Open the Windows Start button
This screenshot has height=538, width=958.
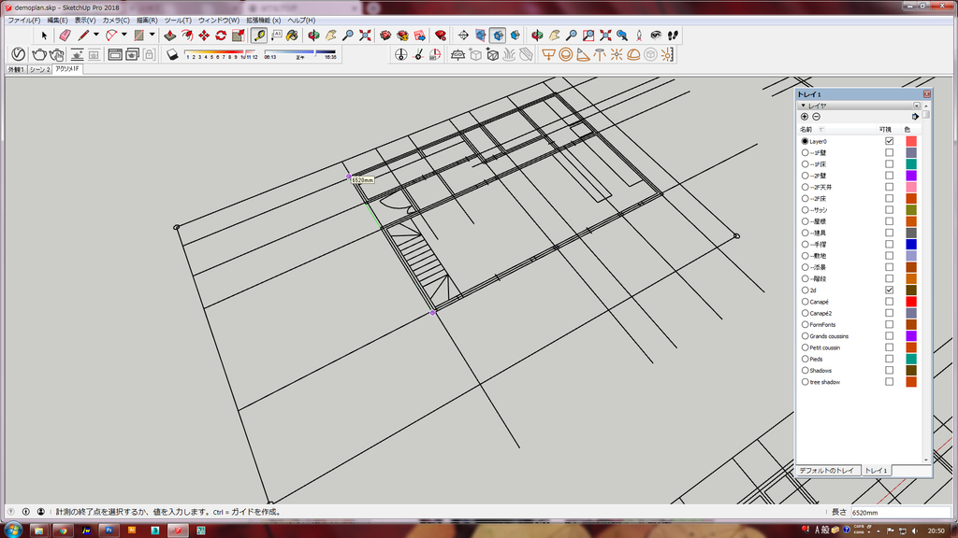pos(13,531)
